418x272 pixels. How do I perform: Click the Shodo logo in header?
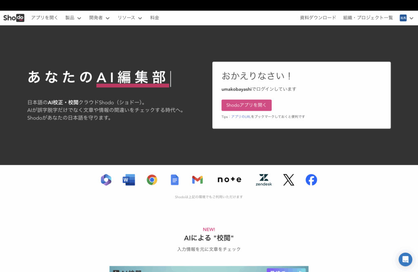tap(14, 18)
